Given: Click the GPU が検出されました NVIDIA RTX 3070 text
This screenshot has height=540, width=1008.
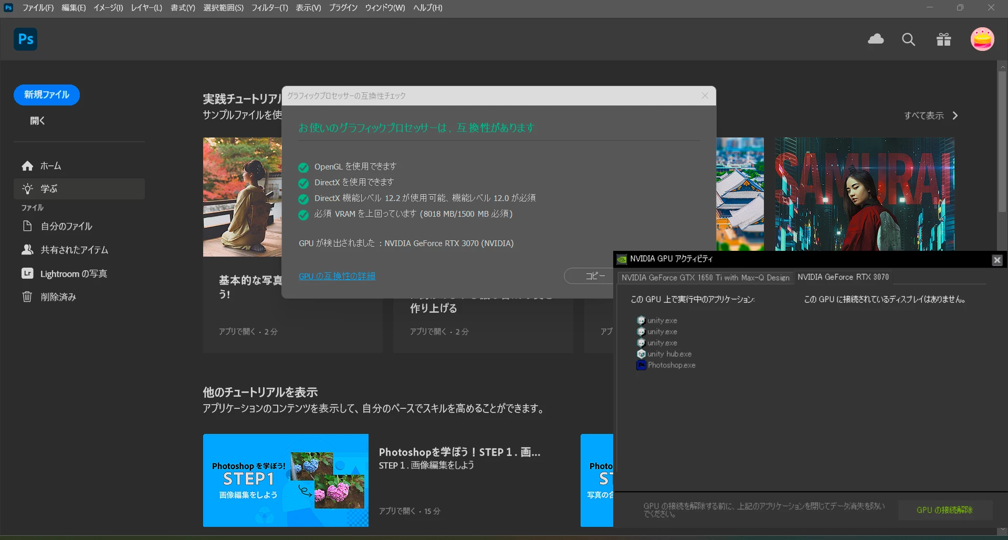Looking at the screenshot, I should [x=406, y=243].
